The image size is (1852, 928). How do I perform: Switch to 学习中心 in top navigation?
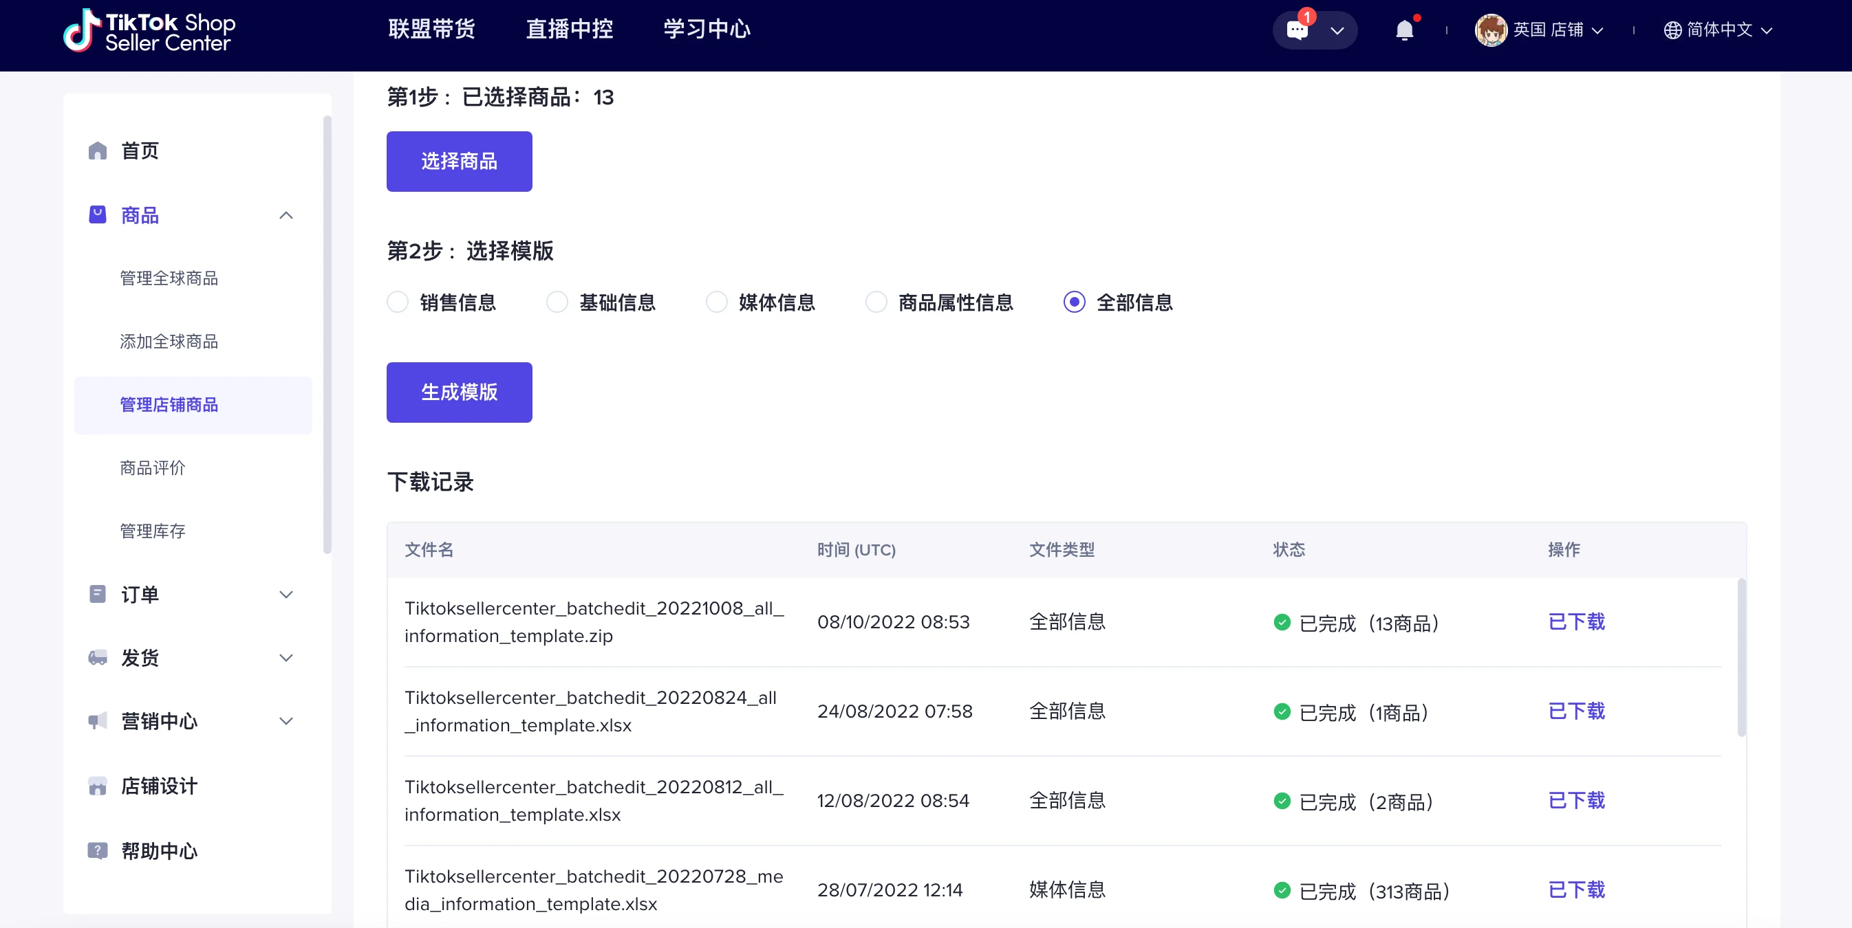706,30
